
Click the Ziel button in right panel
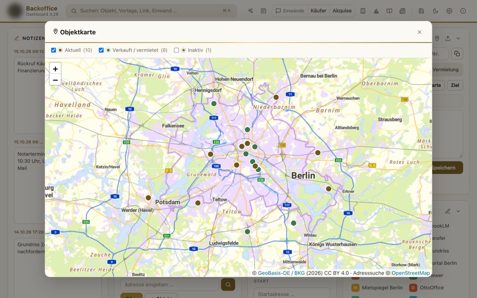(x=455, y=85)
